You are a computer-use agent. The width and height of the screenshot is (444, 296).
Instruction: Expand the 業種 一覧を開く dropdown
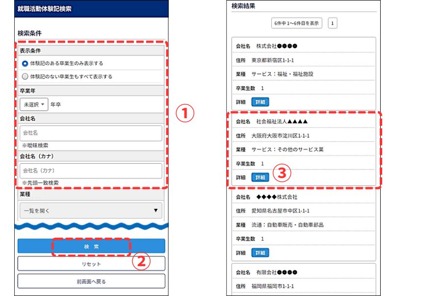91,211
